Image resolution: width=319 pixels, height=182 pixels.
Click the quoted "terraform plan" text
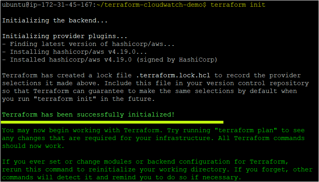tap(246, 130)
